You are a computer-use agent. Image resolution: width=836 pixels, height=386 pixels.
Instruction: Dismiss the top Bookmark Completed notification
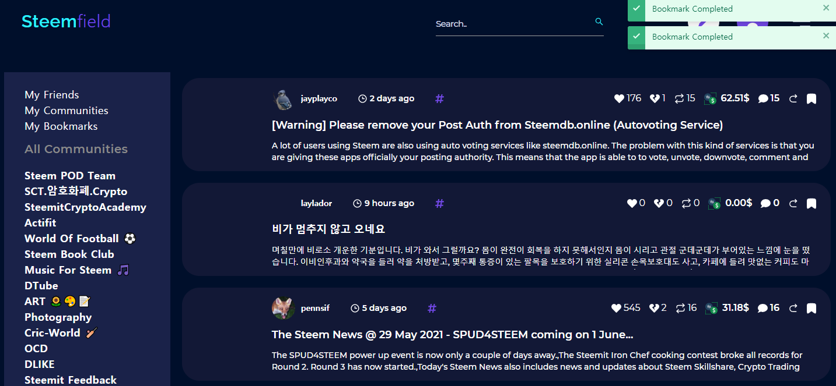825,8
